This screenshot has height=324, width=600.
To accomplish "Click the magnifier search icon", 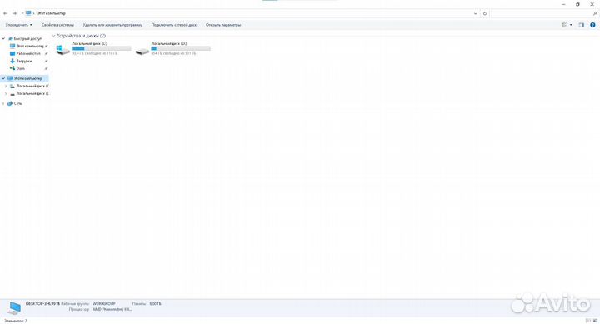I will point(595,13).
